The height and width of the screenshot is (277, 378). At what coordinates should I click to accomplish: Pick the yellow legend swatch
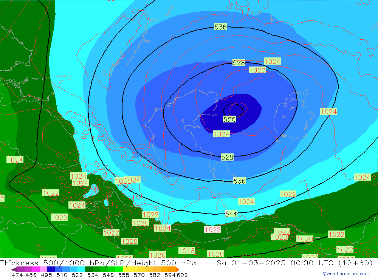click(x=127, y=269)
